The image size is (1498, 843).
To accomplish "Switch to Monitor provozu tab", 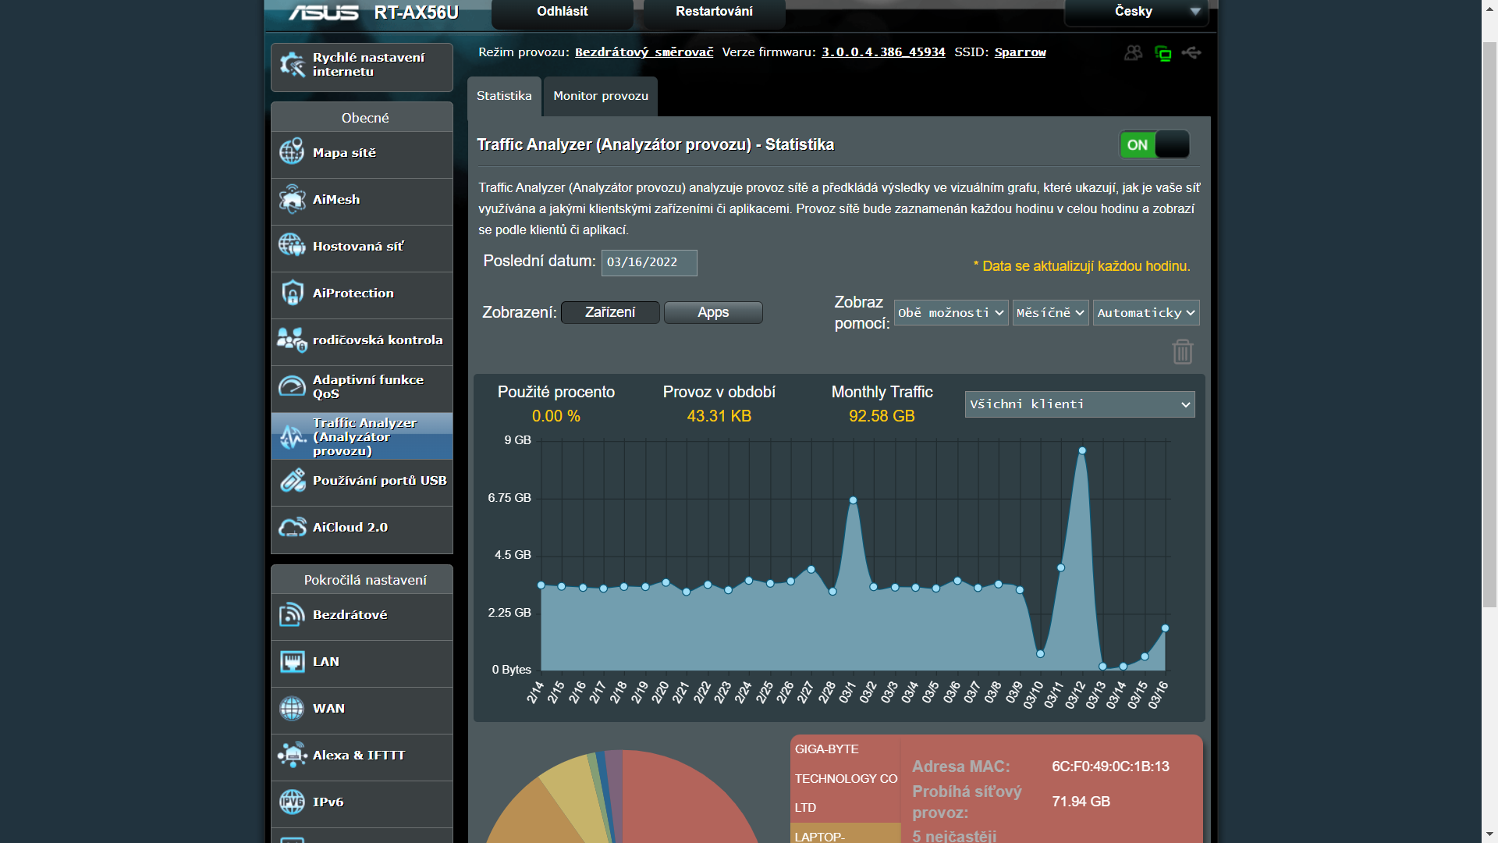I will (x=600, y=96).
